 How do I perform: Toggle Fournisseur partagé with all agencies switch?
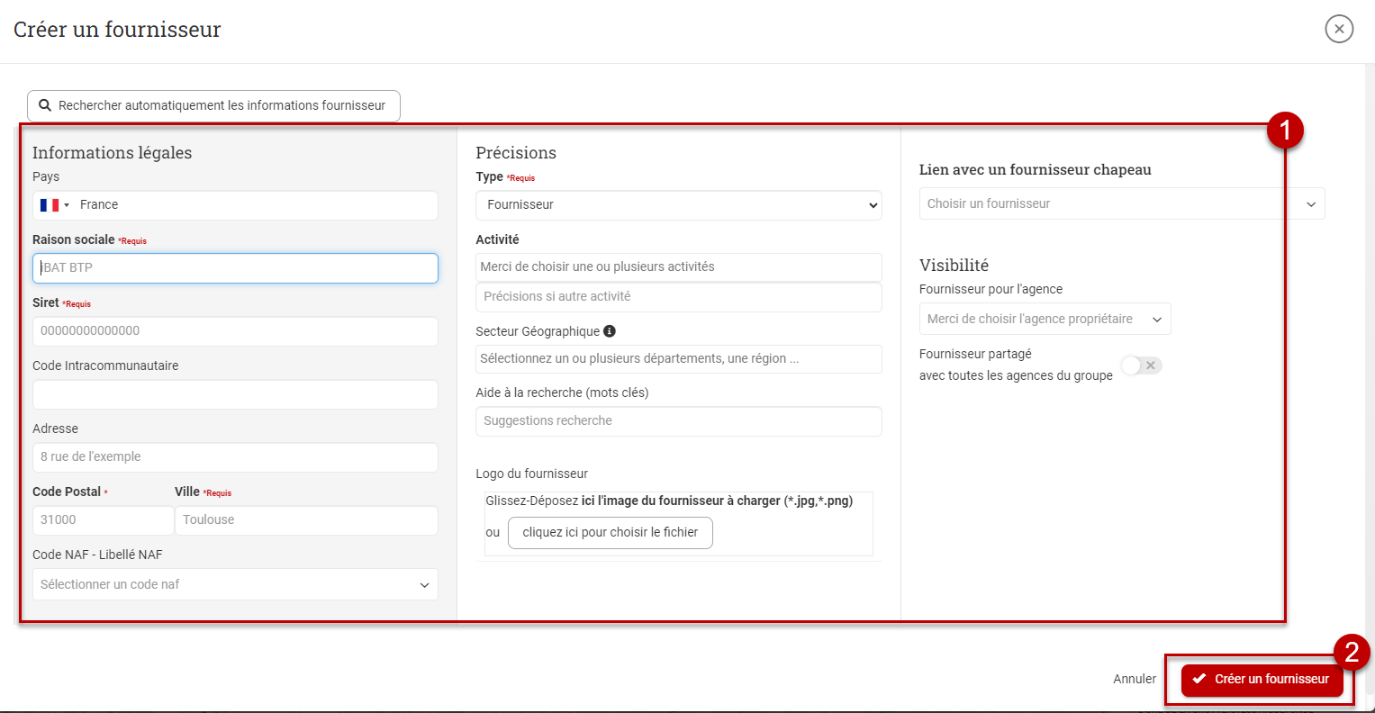(1141, 366)
